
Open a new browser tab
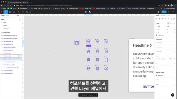point(31,2)
